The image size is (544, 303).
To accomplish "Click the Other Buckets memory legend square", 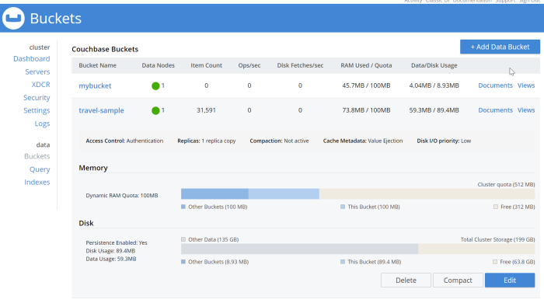I will tap(183, 207).
